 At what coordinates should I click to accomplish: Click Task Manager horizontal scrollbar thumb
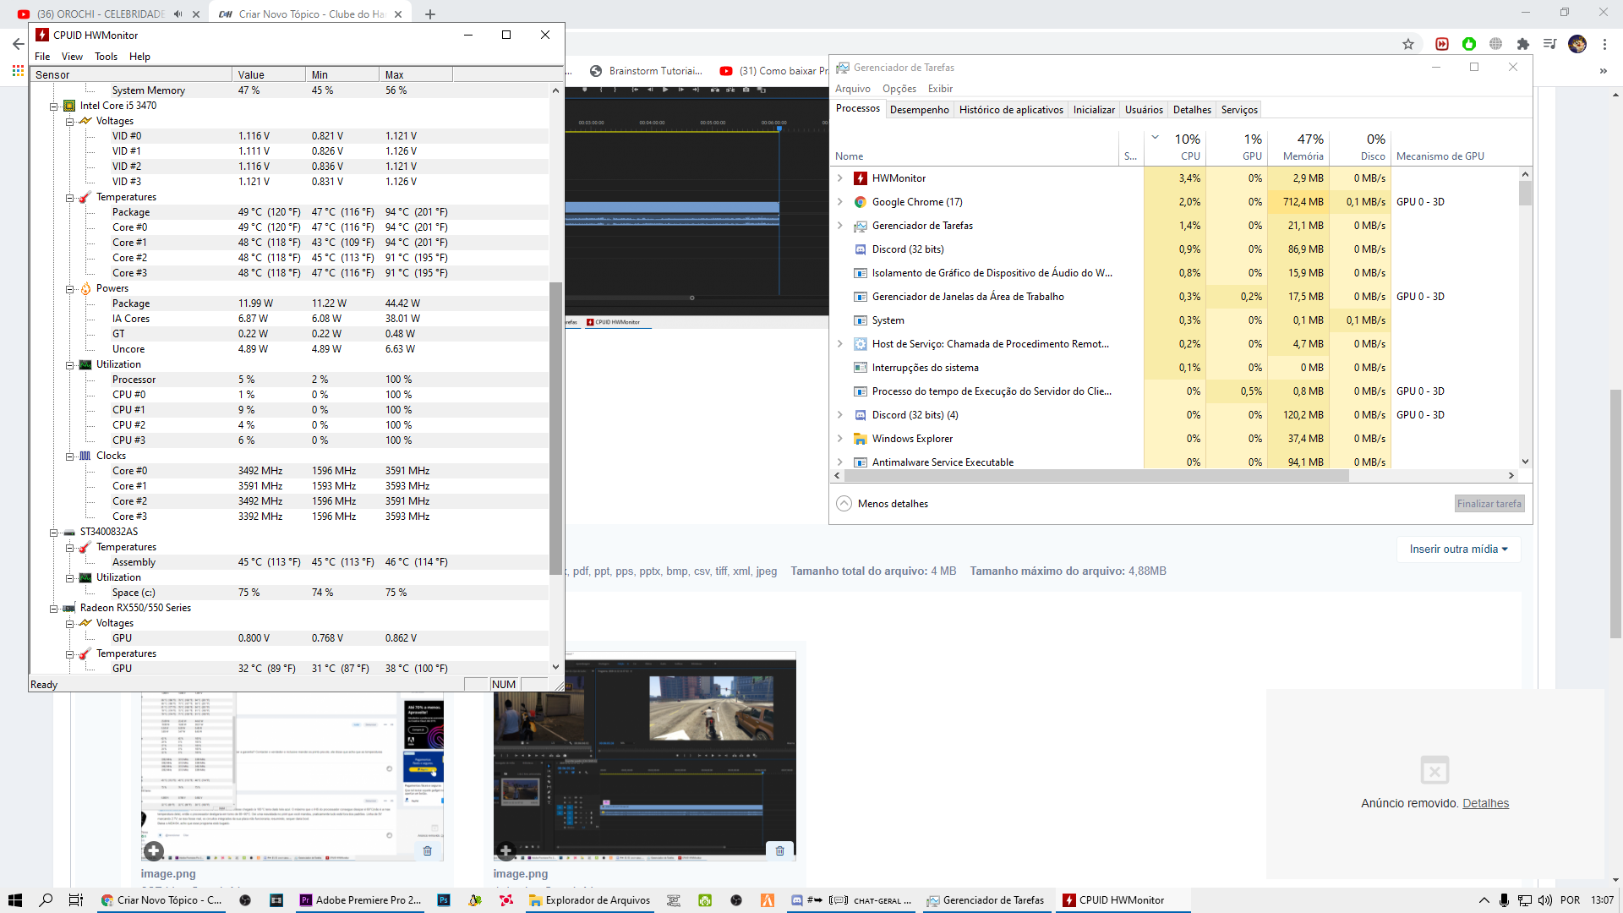[x=1096, y=476]
